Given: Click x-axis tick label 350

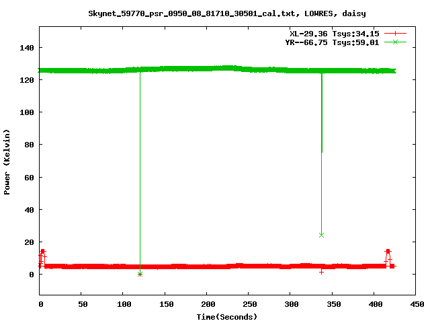Looking at the screenshot, I should (x=334, y=304).
